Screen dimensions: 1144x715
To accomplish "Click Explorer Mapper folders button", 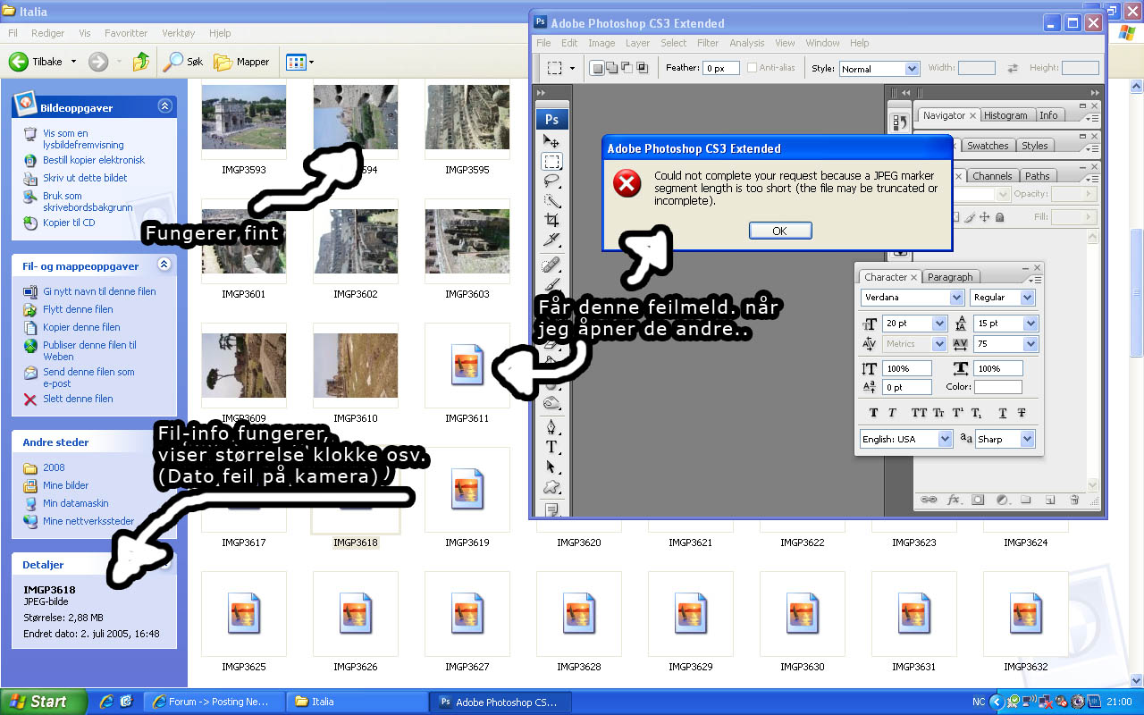I will tap(242, 62).
